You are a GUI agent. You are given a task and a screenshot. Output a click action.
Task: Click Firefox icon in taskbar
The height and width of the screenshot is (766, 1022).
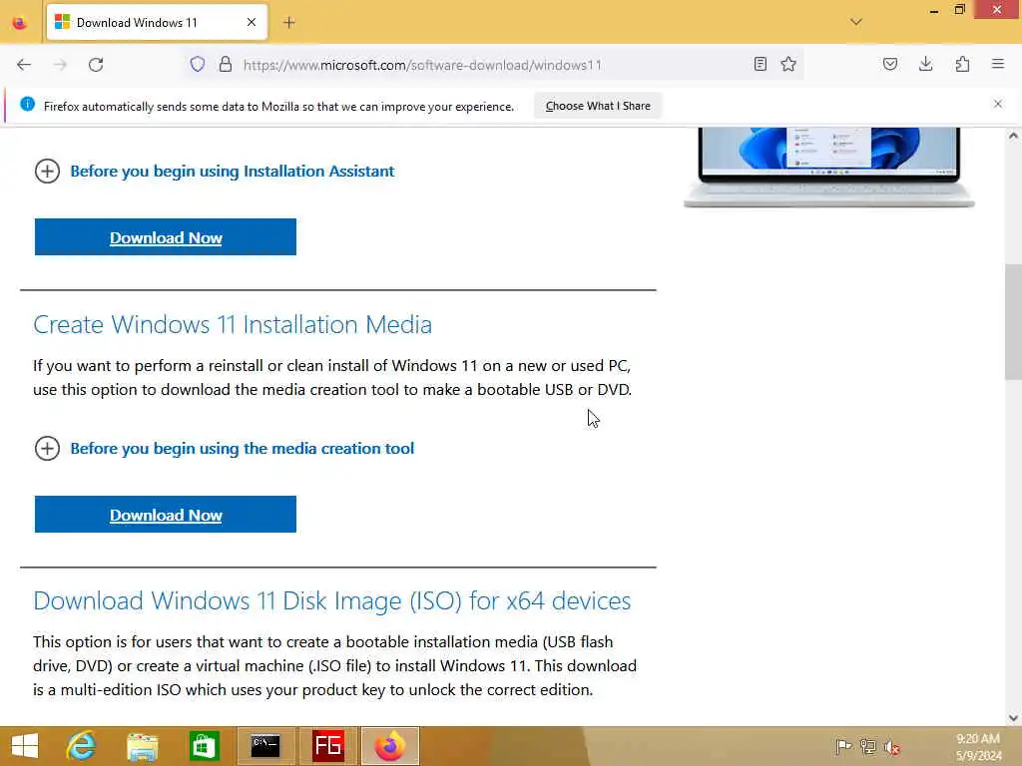pyautogui.click(x=390, y=746)
